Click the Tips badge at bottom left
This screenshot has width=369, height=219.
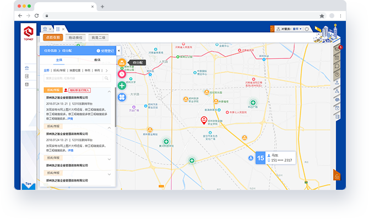tap(29, 185)
